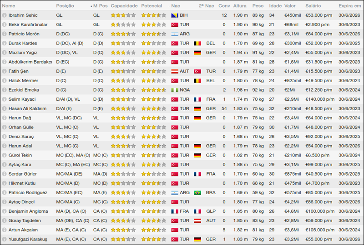Click the info icon beside Ibrahim Sehic
This screenshot has height=245, width=364.
coord(4,15)
